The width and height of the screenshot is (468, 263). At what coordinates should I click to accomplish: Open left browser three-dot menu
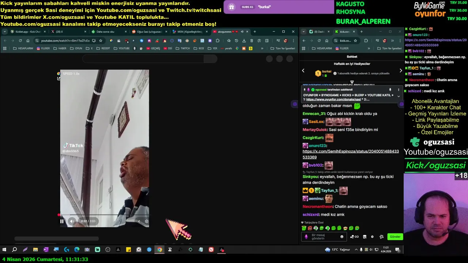coord(293,41)
